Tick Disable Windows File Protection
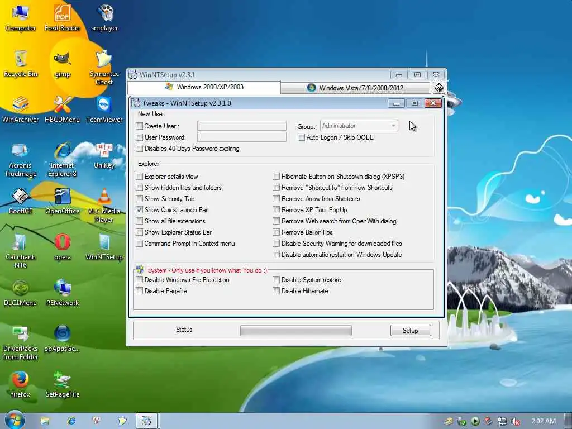This screenshot has height=429, width=572. click(139, 280)
